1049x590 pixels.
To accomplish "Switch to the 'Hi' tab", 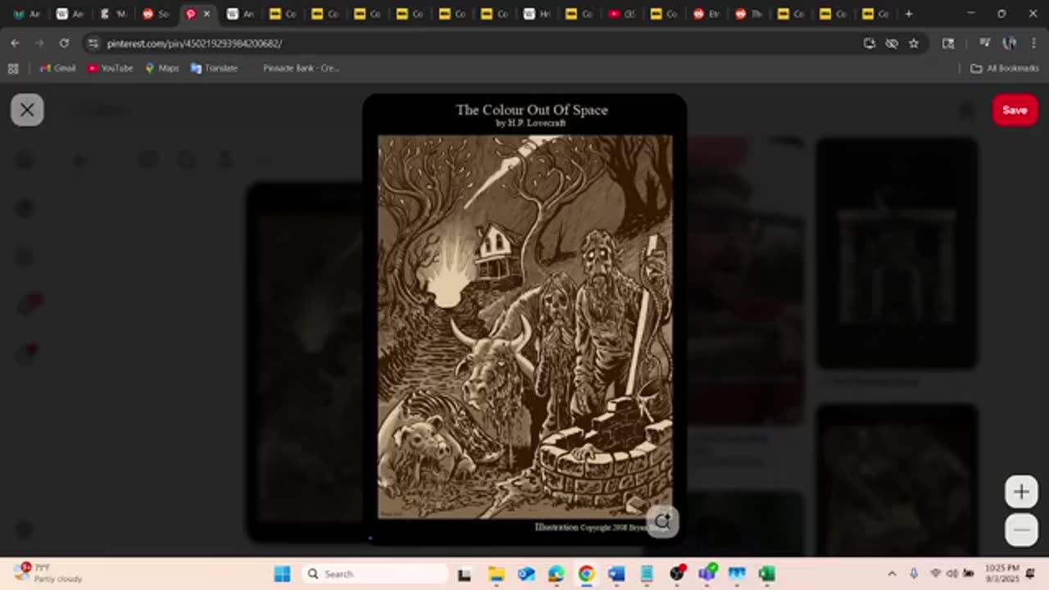I will [538, 14].
